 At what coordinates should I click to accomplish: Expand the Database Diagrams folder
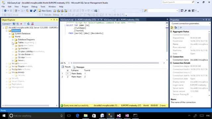(x=13, y=40)
